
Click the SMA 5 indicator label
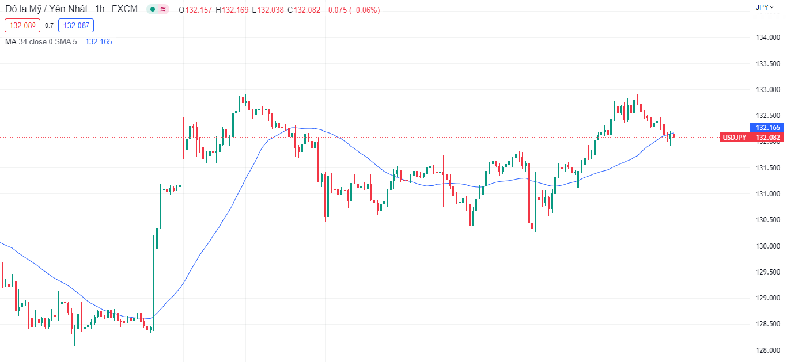66,41
